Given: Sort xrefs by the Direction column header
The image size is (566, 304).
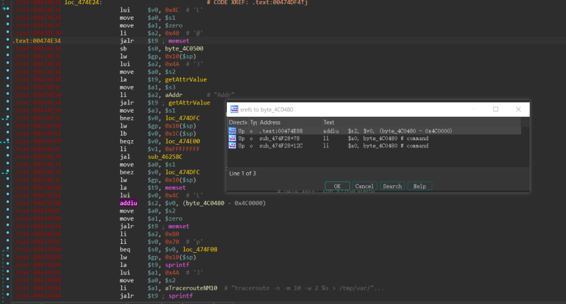Looking at the screenshot, I should point(238,122).
